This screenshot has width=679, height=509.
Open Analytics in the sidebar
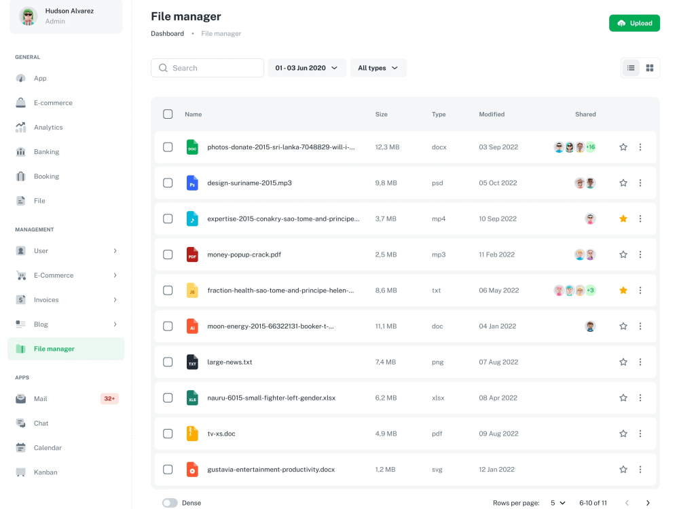(66, 128)
